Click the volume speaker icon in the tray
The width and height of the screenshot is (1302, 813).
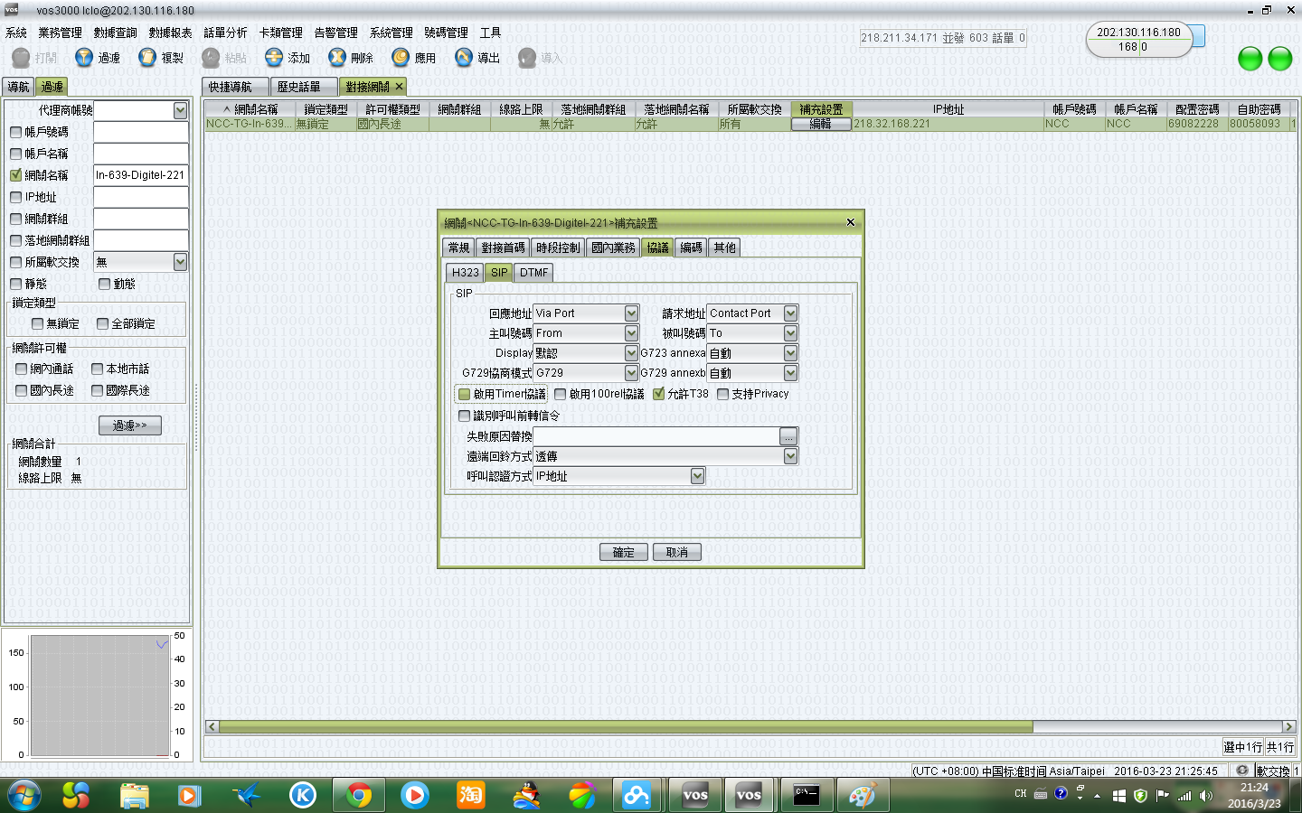(x=1205, y=795)
